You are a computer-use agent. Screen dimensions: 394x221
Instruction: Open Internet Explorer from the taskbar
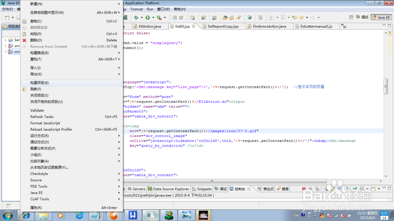point(26,215)
